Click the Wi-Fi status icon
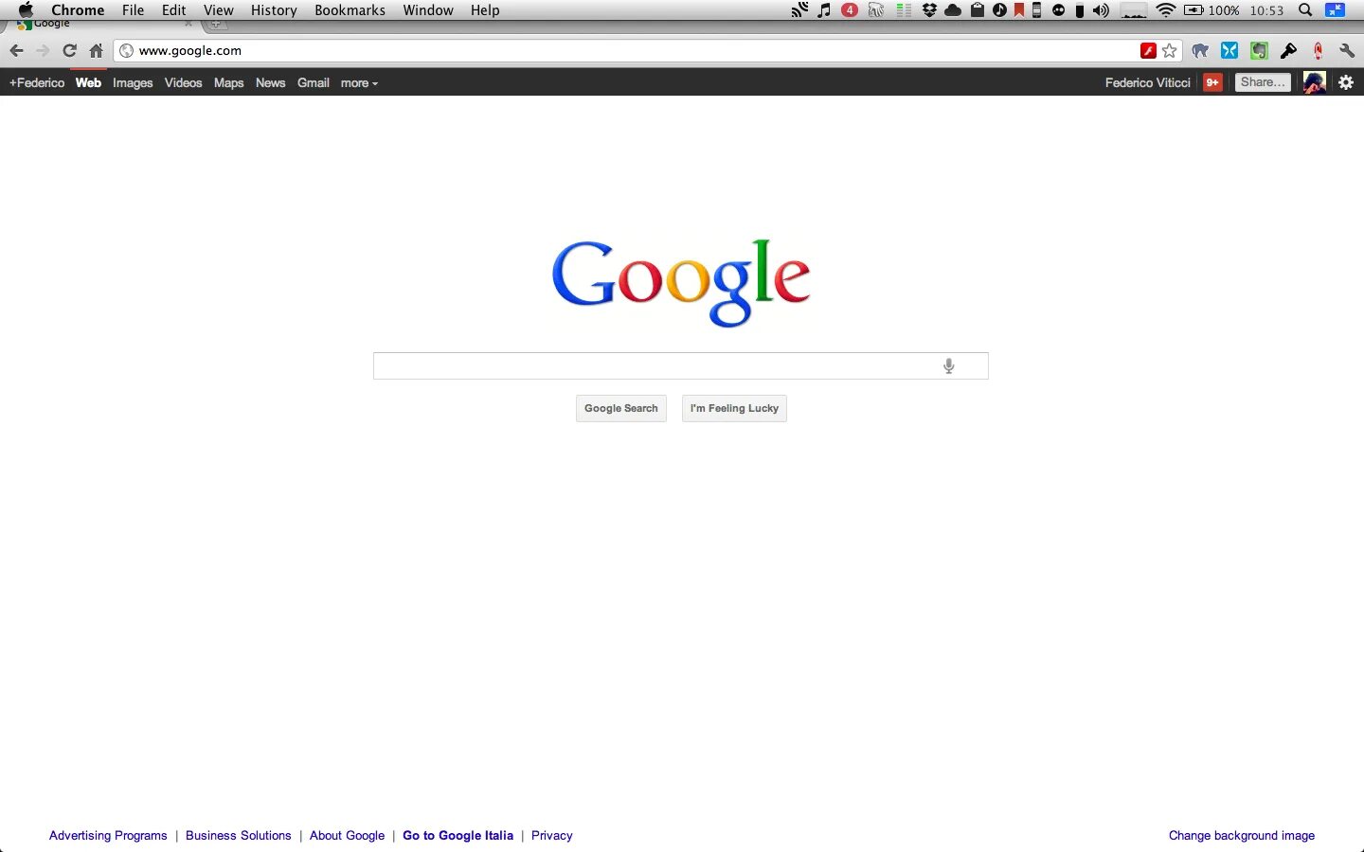This screenshot has width=1364, height=852. 1166,10
